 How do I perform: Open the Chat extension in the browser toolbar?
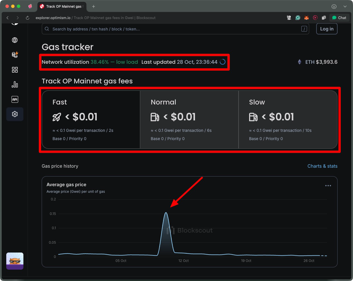coord(339,18)
